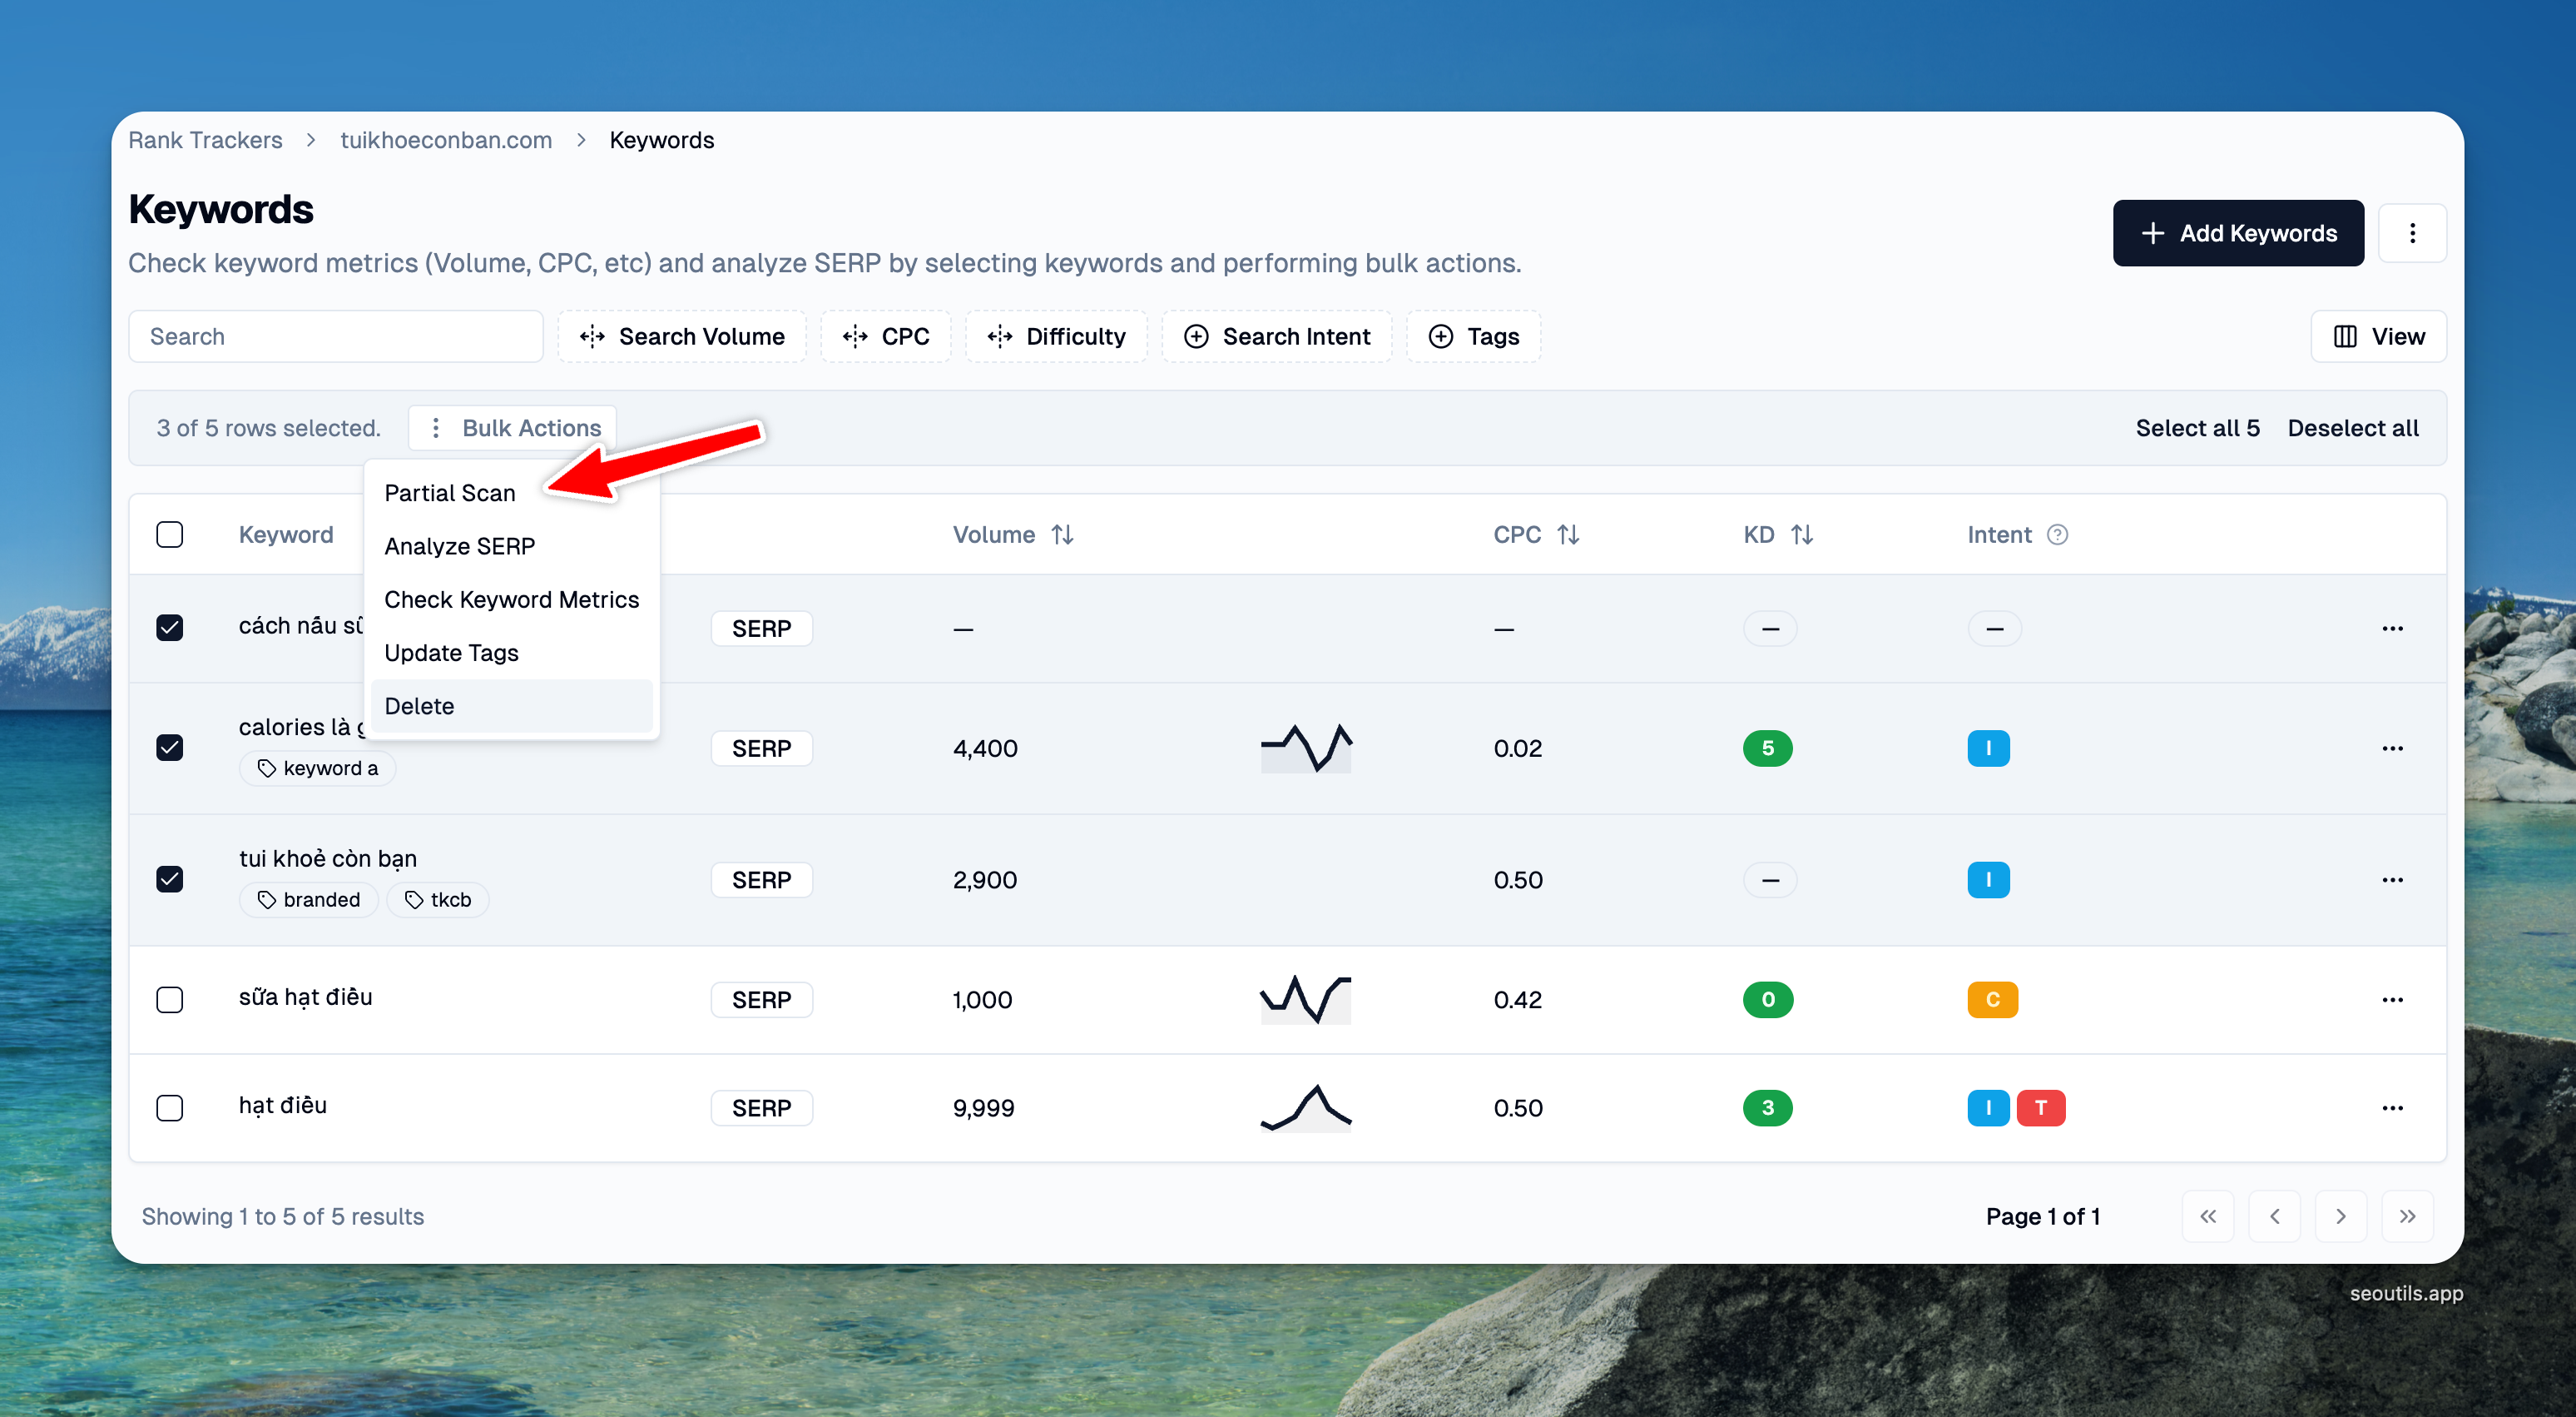Open the Difficulty filter dropdown

(1056, 336)
